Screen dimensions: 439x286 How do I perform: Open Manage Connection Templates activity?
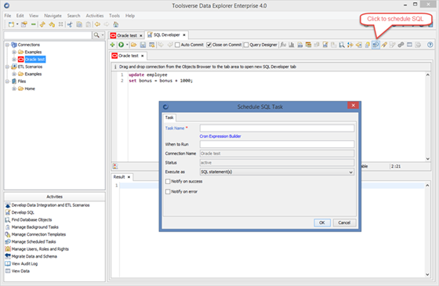tap(38, 234)
